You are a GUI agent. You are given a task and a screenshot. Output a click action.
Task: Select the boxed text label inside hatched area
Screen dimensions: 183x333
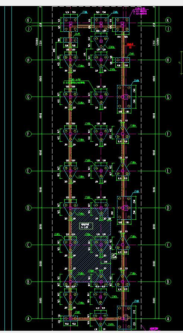click(86, 226)
